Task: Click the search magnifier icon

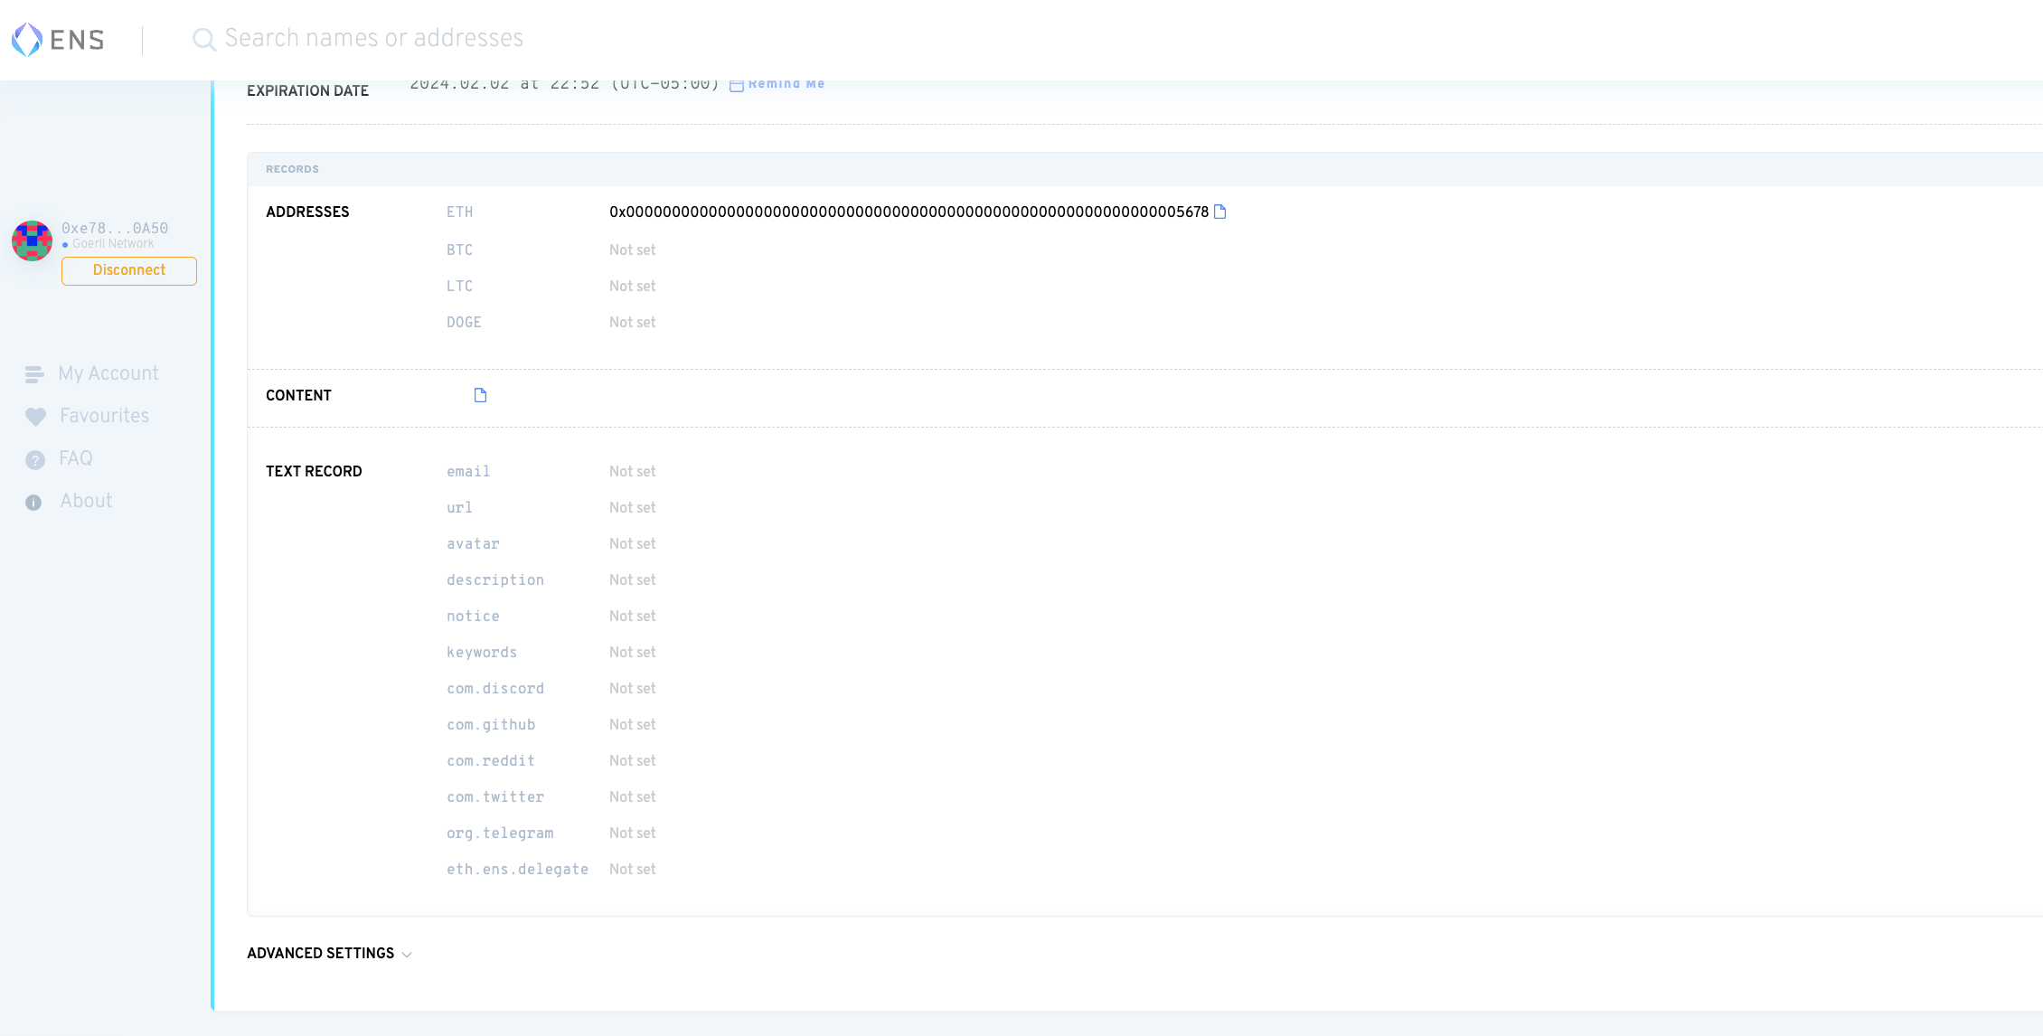Action: [x=203, y=39]
